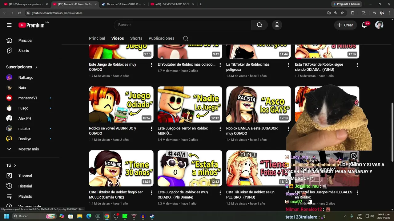
Task: Open options for El Youtuber de Roblox más odiado
Action: [220, 65]
